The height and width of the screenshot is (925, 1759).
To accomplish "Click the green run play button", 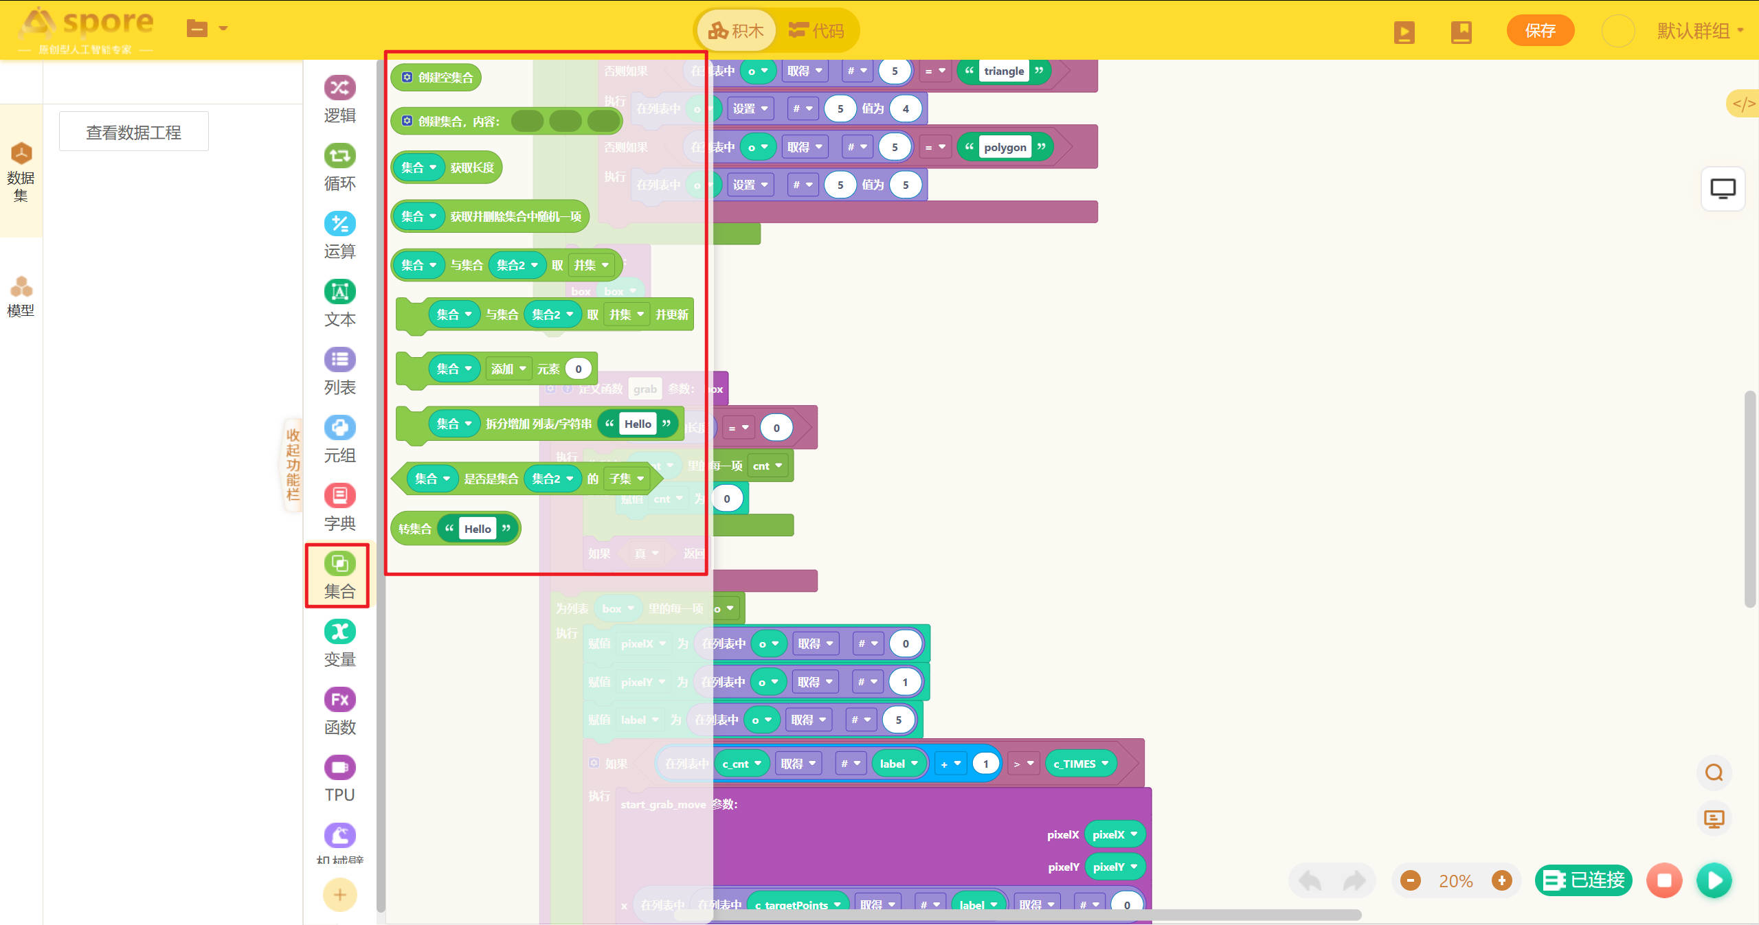I will click(1714, 880).
